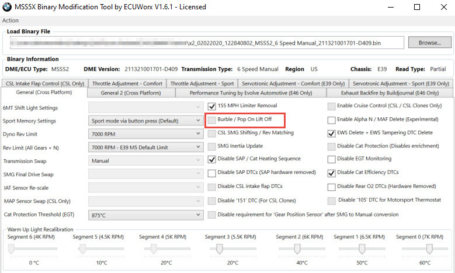Enable Burble / Pop On Lift Off
This screenshot has width=455, height=273.
click(213, 120)
